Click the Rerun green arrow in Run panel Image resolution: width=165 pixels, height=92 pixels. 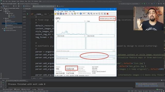coord(3,83)
